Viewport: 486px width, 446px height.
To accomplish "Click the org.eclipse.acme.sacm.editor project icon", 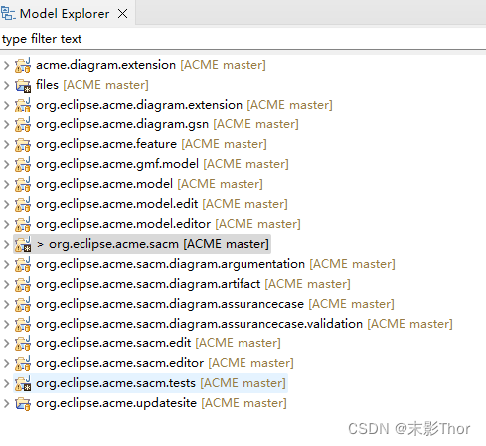I will [23, 363].
